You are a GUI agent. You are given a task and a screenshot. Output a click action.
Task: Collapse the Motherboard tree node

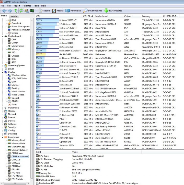pyautogui.click(x=3, y=36)
